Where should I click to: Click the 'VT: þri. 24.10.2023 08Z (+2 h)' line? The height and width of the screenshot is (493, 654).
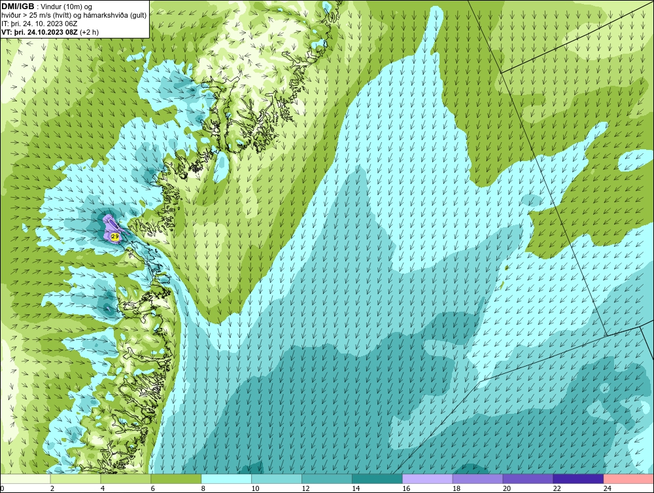coord(50,31)
